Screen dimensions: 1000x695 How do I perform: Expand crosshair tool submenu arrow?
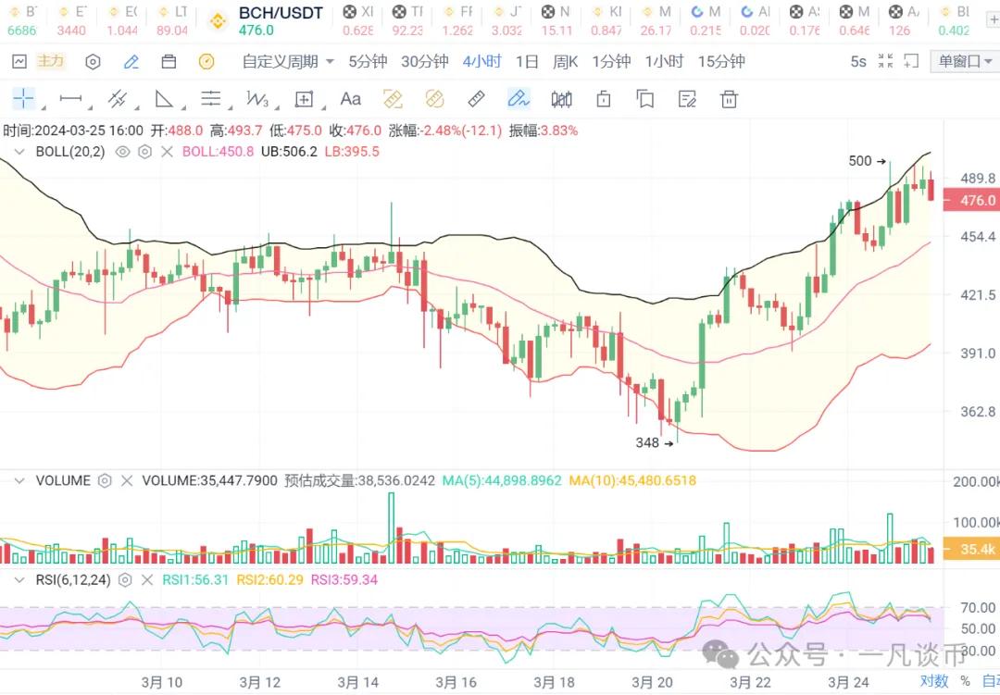43,107
